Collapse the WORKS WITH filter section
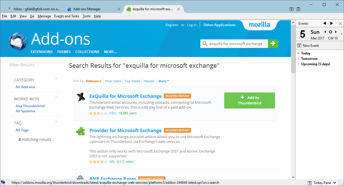 click(56, 98)
